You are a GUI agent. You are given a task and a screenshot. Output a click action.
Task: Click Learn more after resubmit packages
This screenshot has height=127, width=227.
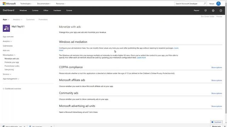[x=176, y=48]
